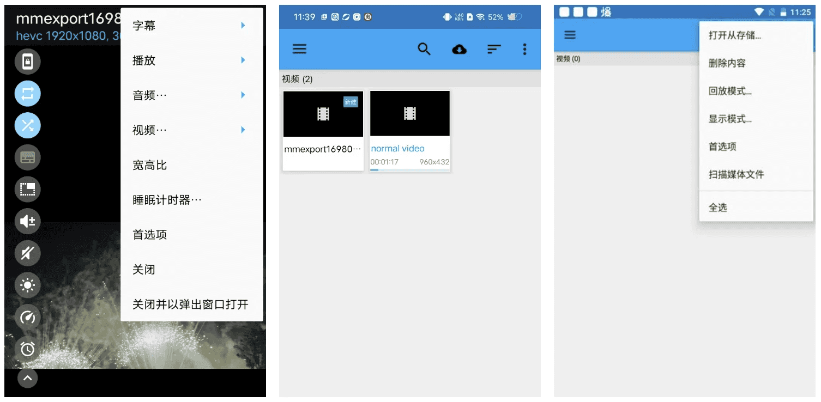821x402 pixels.
Task: Unmute audio using the mute icon
Action: point(27,253)
